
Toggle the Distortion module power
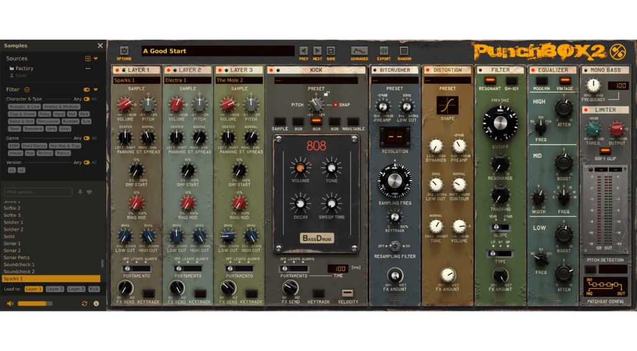[427, 70]
